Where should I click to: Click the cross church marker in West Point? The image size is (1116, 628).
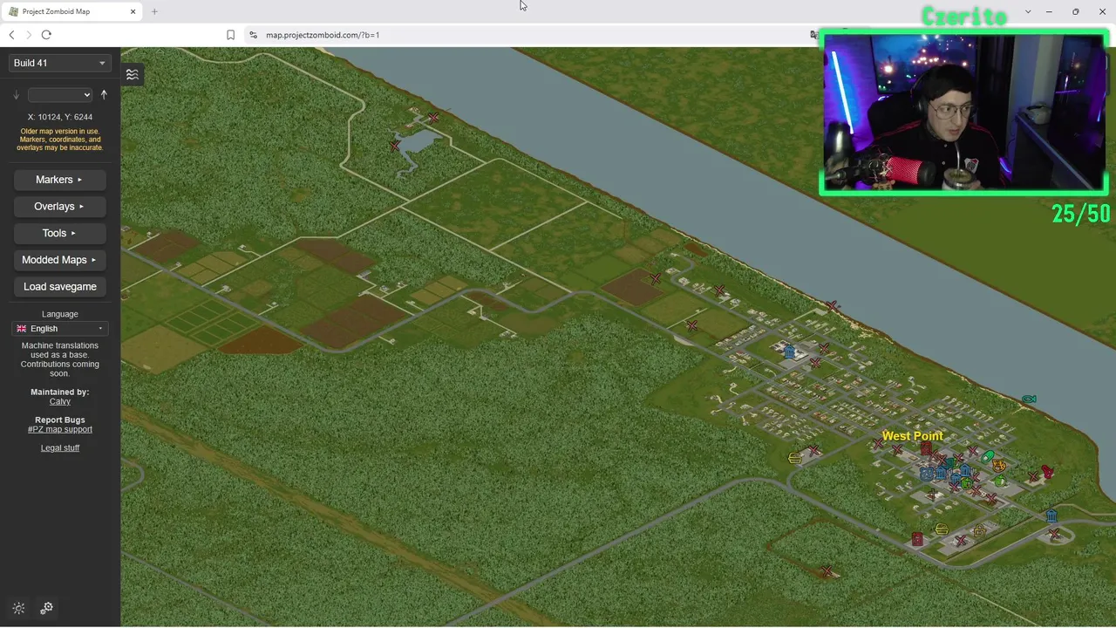tap(931, 495)
